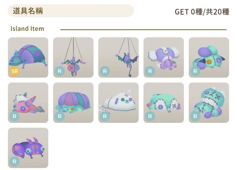The image size is (237, 170).
Task: Click the R badge on purple bug tile
Action: [x=15, y=161]
